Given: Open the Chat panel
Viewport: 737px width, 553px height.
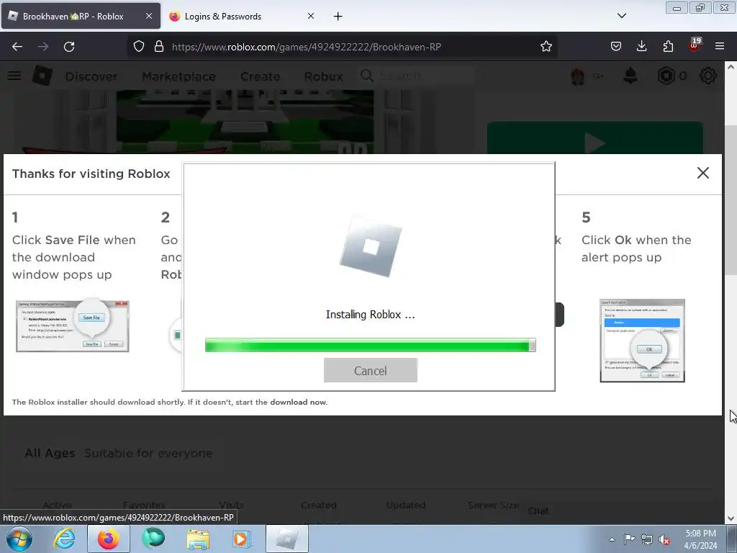Looking at the screenshot, I should click(538, 511).
